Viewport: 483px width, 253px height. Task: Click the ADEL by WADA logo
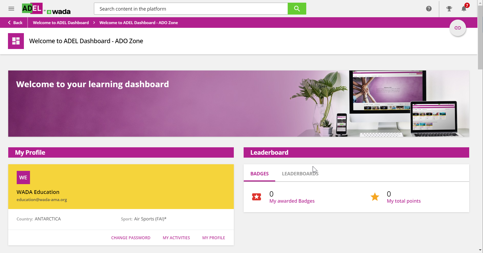(x=46, y=8)
